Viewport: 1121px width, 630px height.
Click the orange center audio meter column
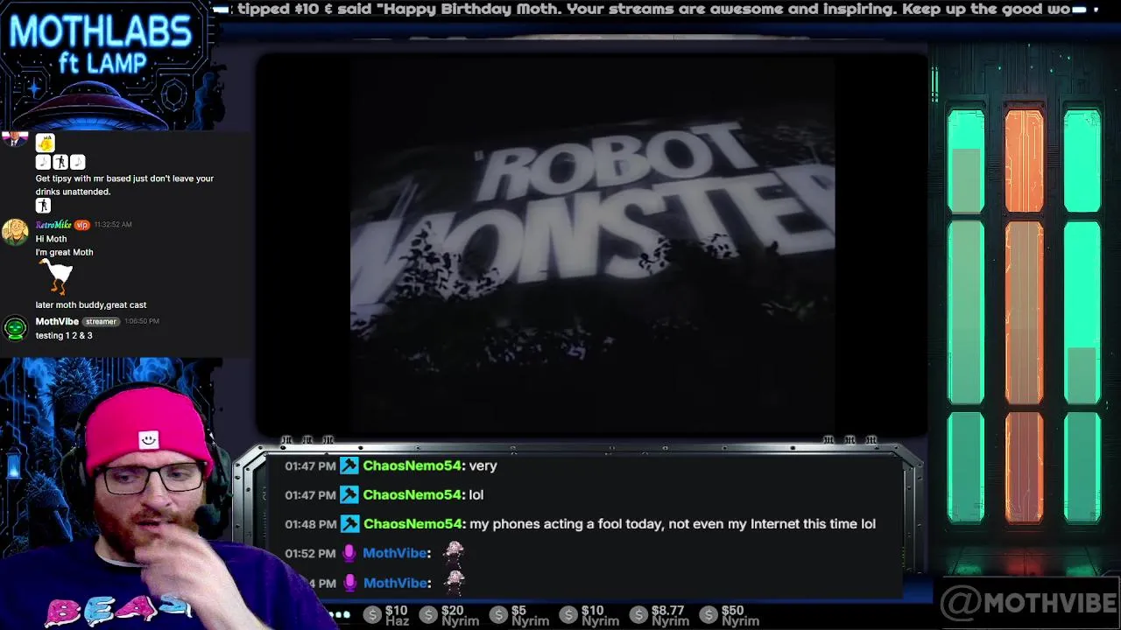point(1024,317)
